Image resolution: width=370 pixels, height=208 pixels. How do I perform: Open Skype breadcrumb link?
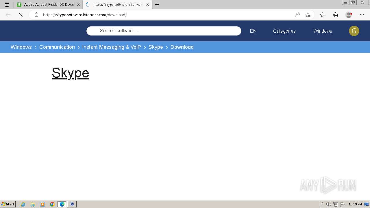click(156, 47)
